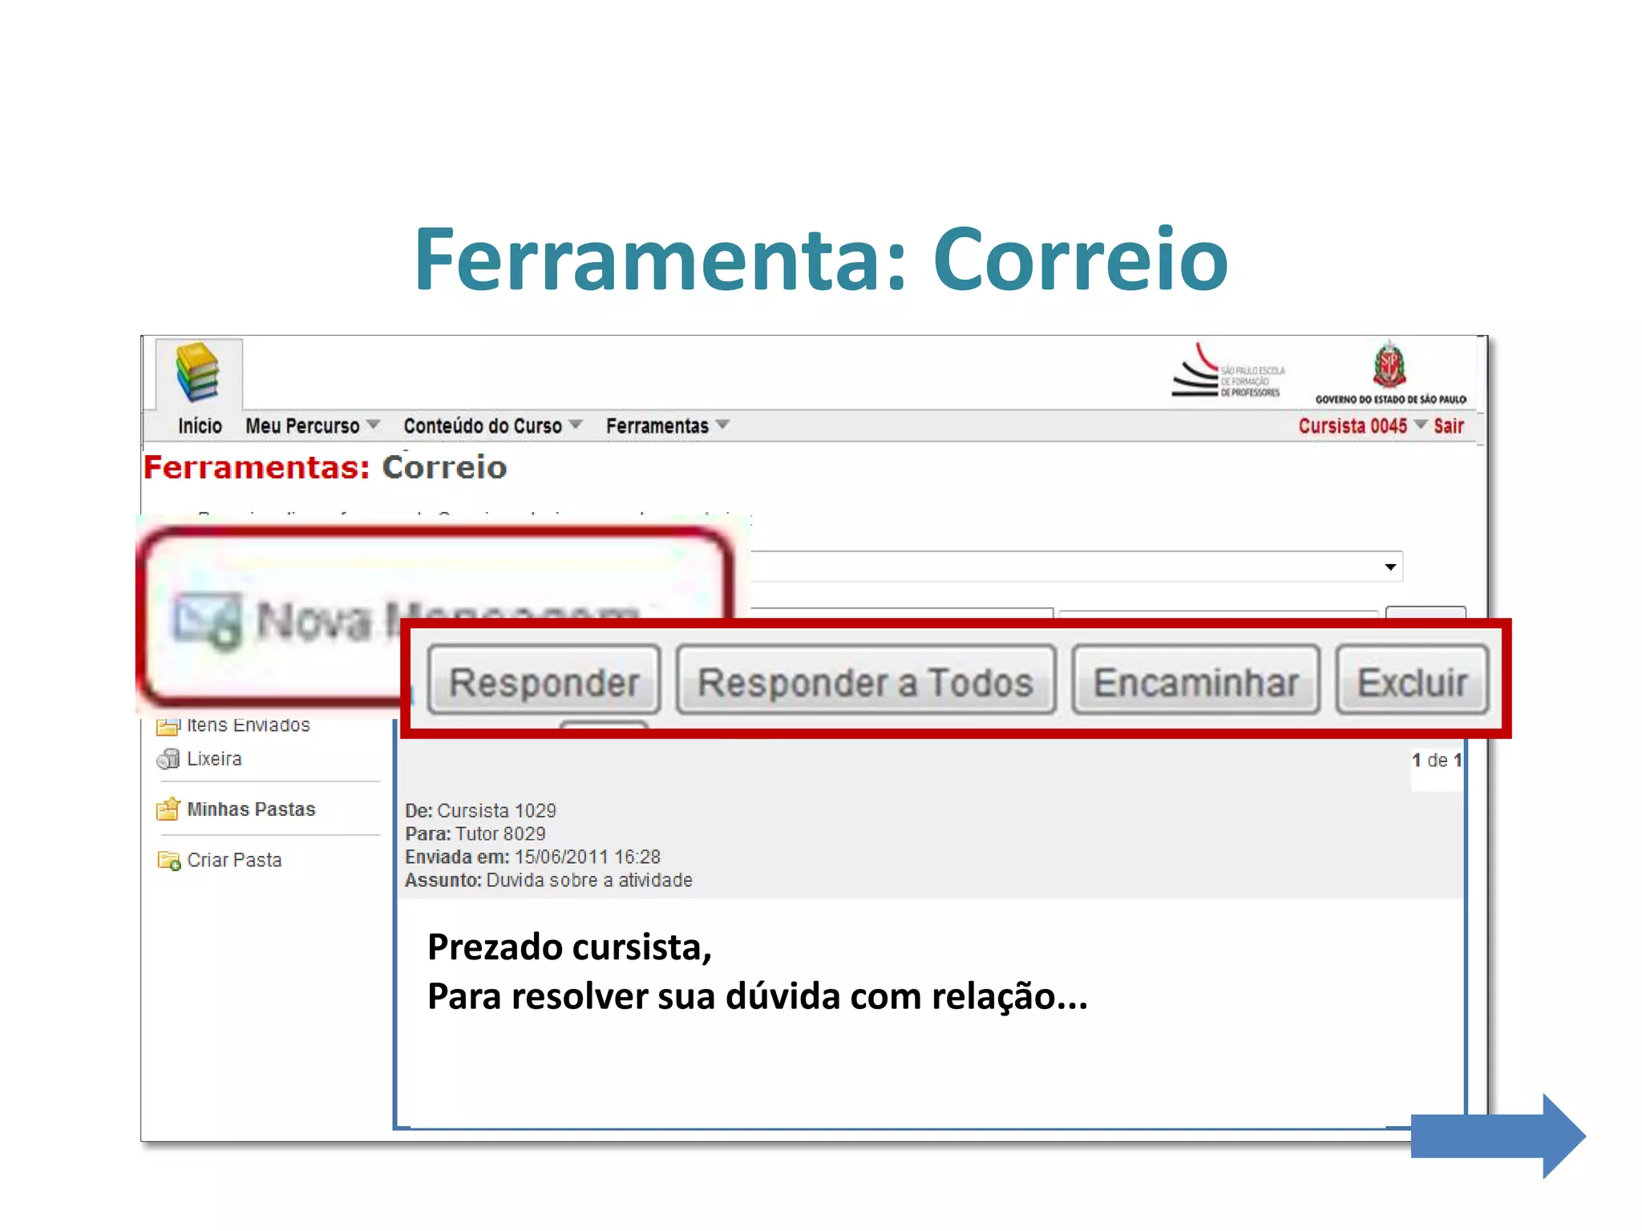Click the Lixeira trash icon
This screenshot has width=1642, height=1231.
pyautogui.click(x=168, y=758)
